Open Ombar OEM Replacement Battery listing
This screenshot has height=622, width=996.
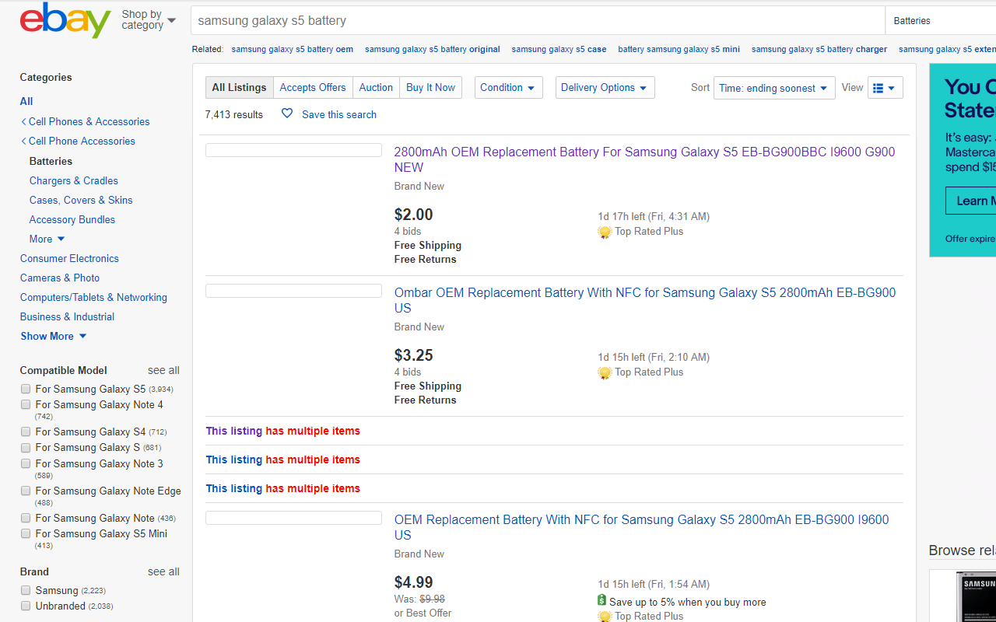645,300
